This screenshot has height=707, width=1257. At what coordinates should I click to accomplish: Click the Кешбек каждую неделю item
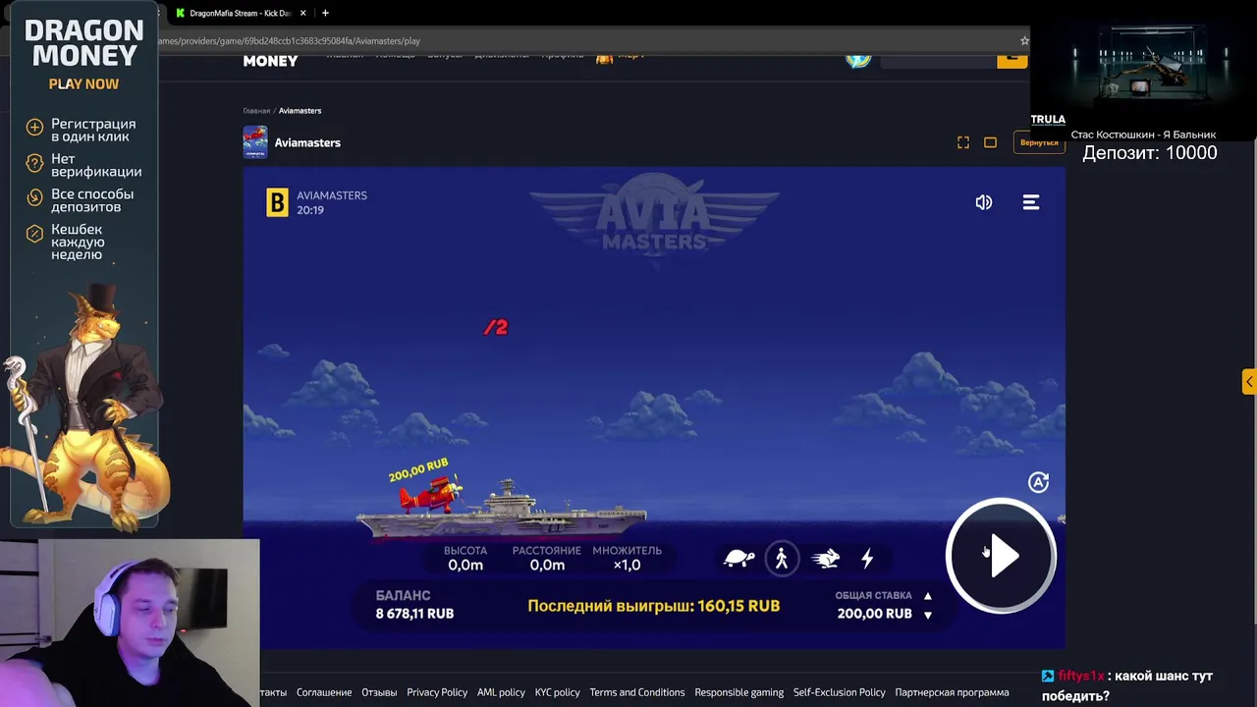[x=66, y=242]
